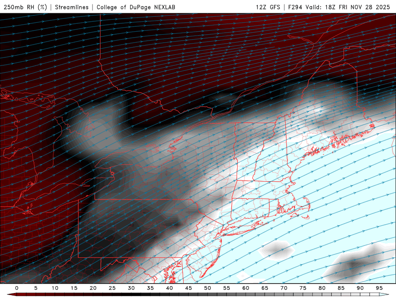Click the '50' value on the color scale
This screenshot has height=297, width=396.
[207, 288]
